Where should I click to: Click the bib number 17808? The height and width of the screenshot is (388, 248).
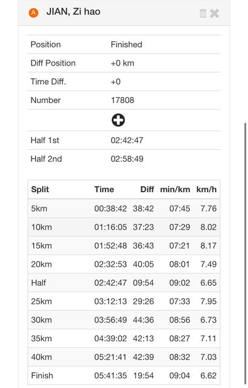[122, 100]
